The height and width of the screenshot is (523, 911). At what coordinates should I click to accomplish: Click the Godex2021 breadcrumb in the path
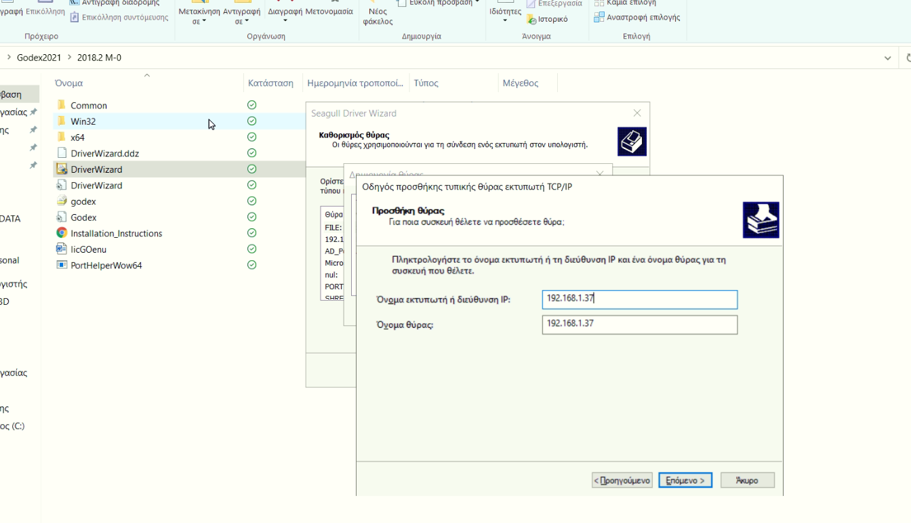(39, 58)
